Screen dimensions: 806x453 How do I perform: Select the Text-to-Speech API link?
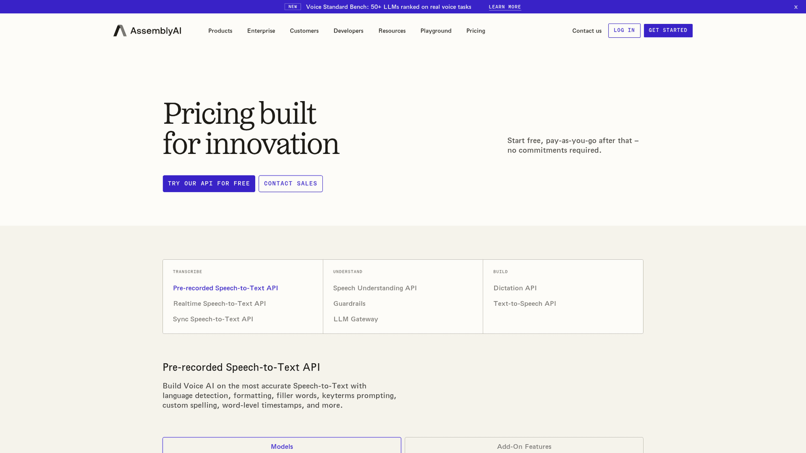tap(524, 303)
